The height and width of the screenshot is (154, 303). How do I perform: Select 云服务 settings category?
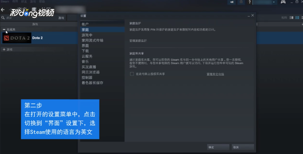coord(102,56)
